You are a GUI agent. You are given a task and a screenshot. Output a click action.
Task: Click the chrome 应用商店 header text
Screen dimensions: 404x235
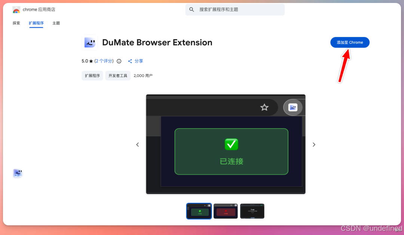[39, 9]
